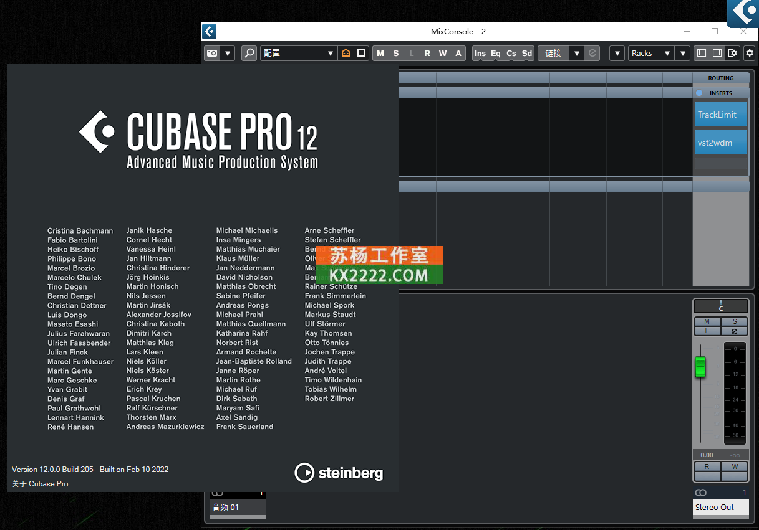Open the vst2wdm insert slot
Viewport: 759px width, 530px height.
point(721,143)
